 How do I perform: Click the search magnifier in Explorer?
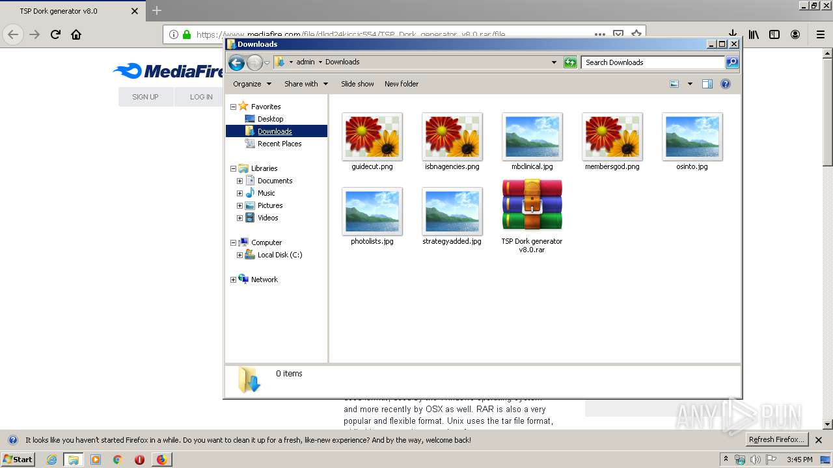pos(732,62)
